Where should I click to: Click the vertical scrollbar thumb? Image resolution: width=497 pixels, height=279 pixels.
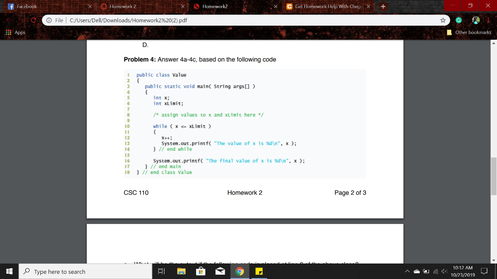[x=494, y=176]
